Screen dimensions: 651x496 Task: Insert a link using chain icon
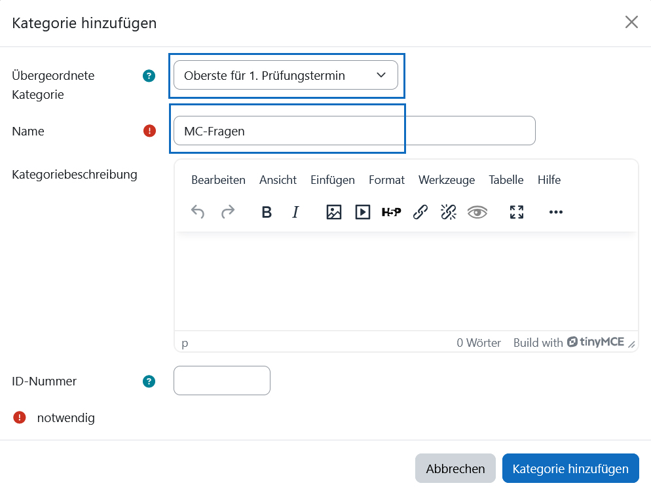click(420, 212)
